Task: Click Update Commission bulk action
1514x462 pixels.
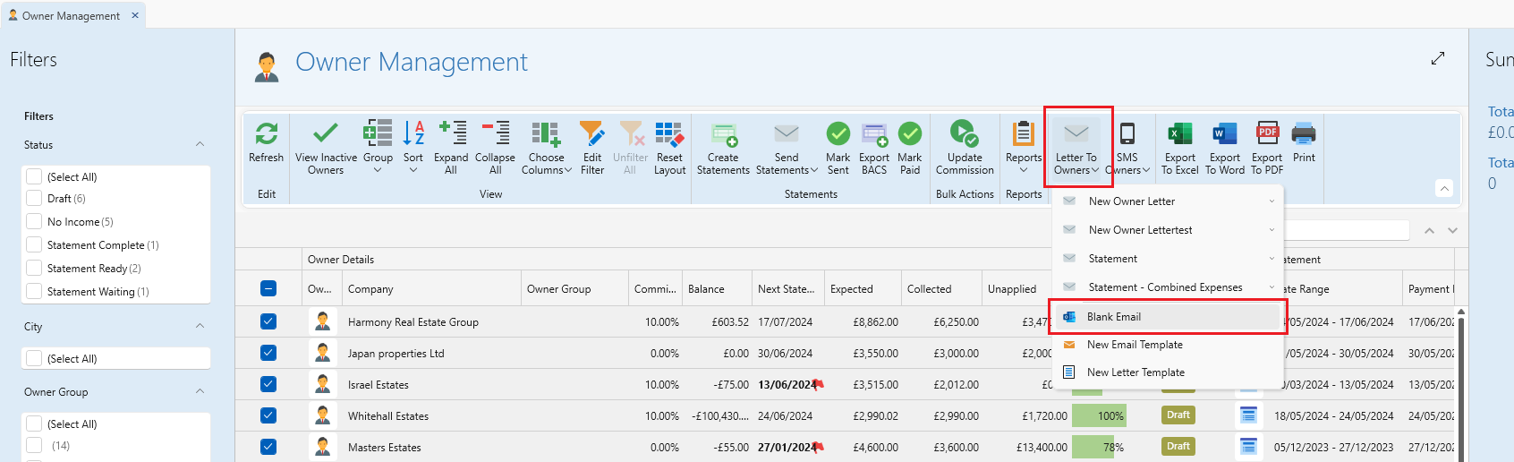Action: pyautogui.click(x=965, y=149)
